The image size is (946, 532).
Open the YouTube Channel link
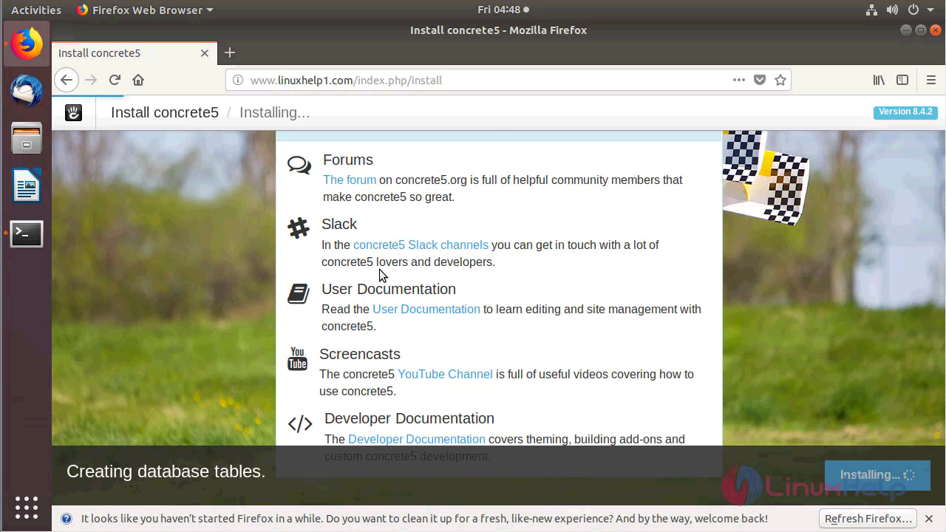[445, 374]
